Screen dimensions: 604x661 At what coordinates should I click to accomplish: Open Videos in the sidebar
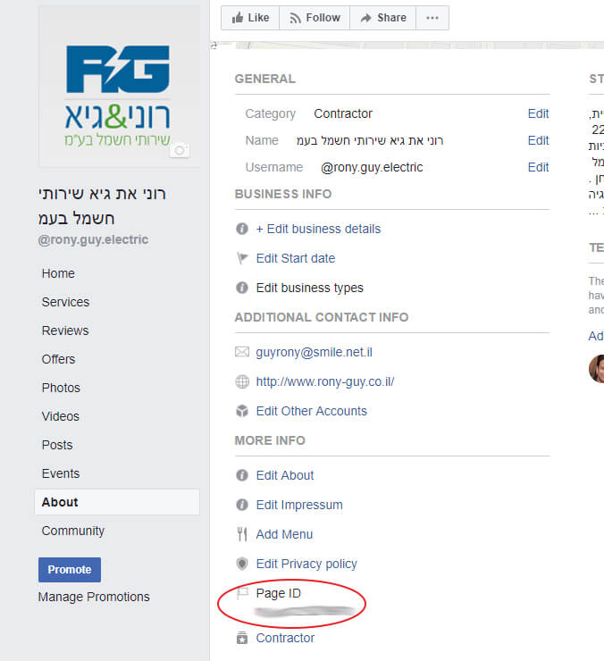61,416
